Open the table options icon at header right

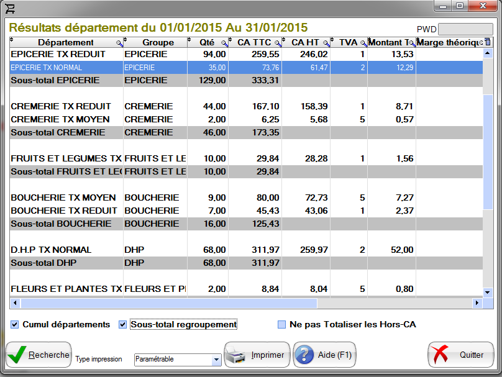tap(488, 42)
